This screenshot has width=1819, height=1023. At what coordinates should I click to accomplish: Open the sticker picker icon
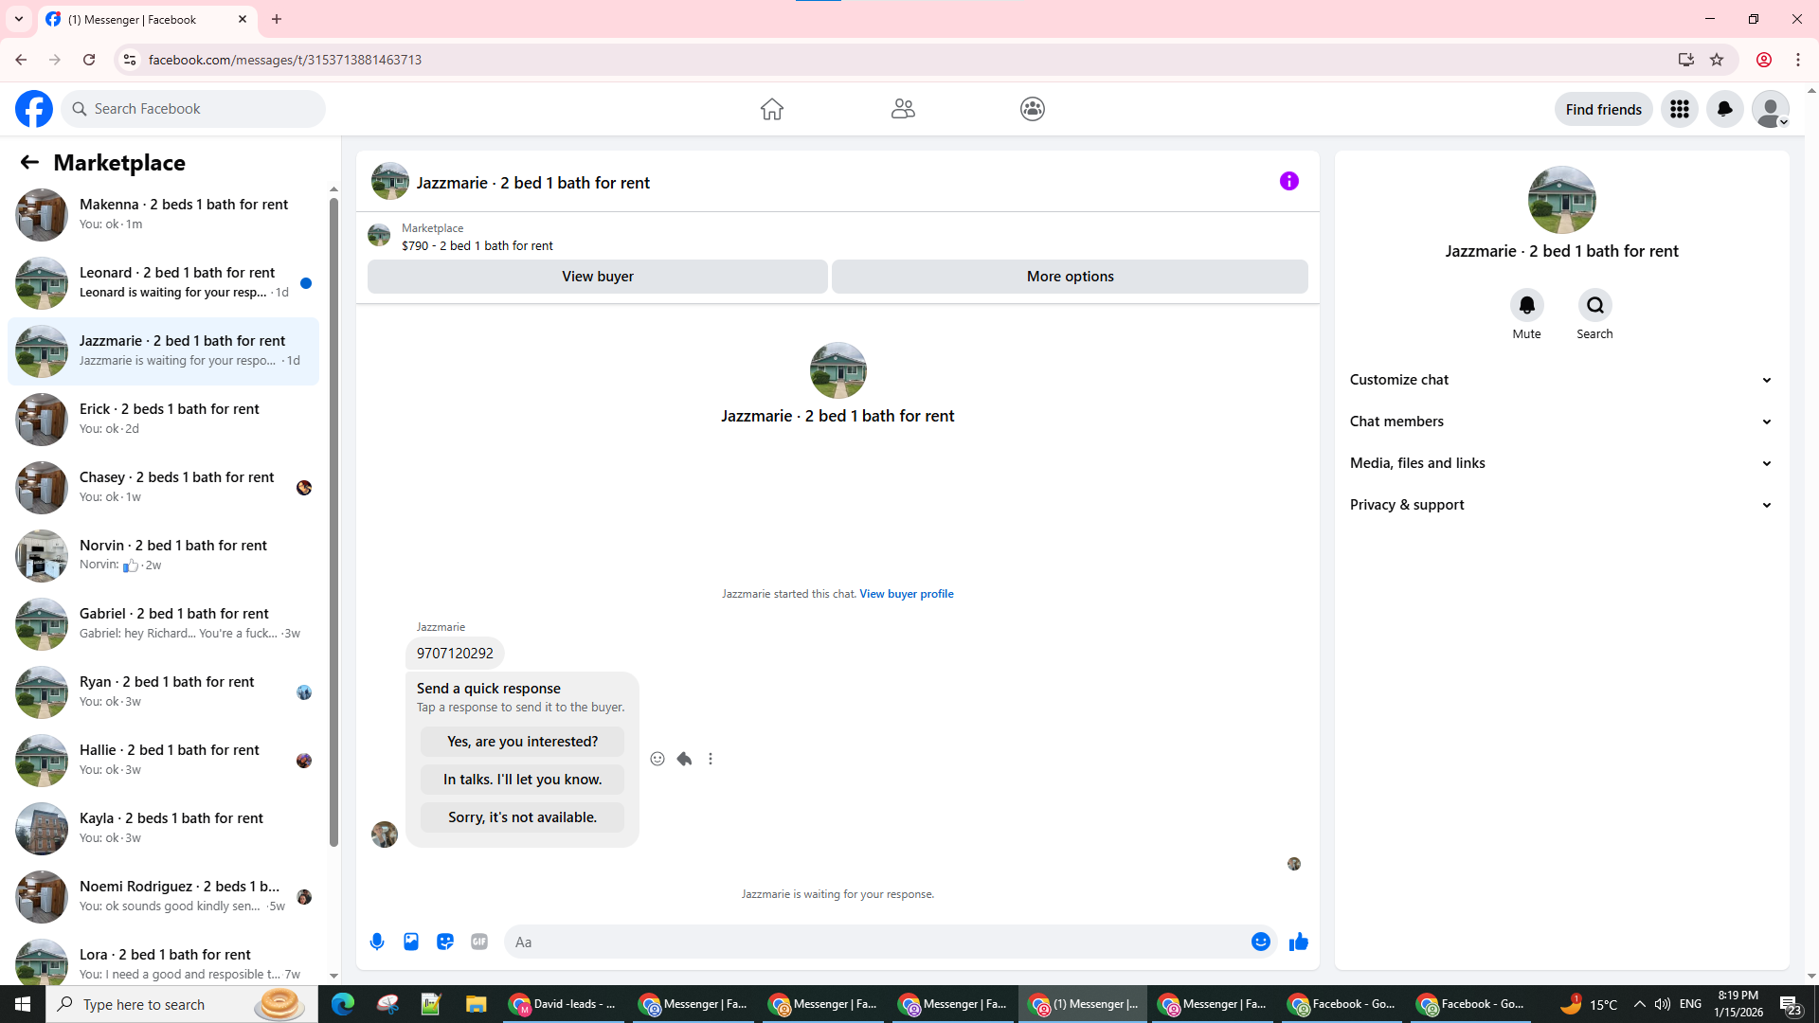tap(445, 942)
